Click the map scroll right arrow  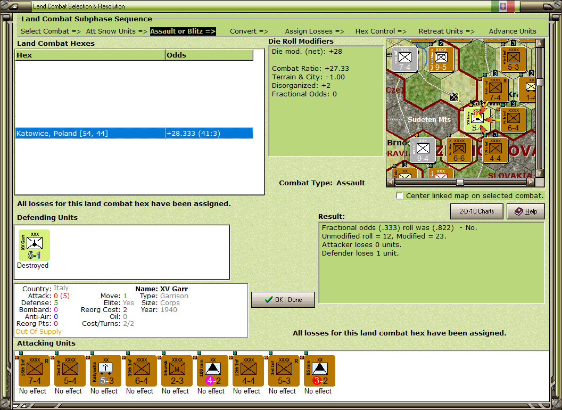pos(531,182)
